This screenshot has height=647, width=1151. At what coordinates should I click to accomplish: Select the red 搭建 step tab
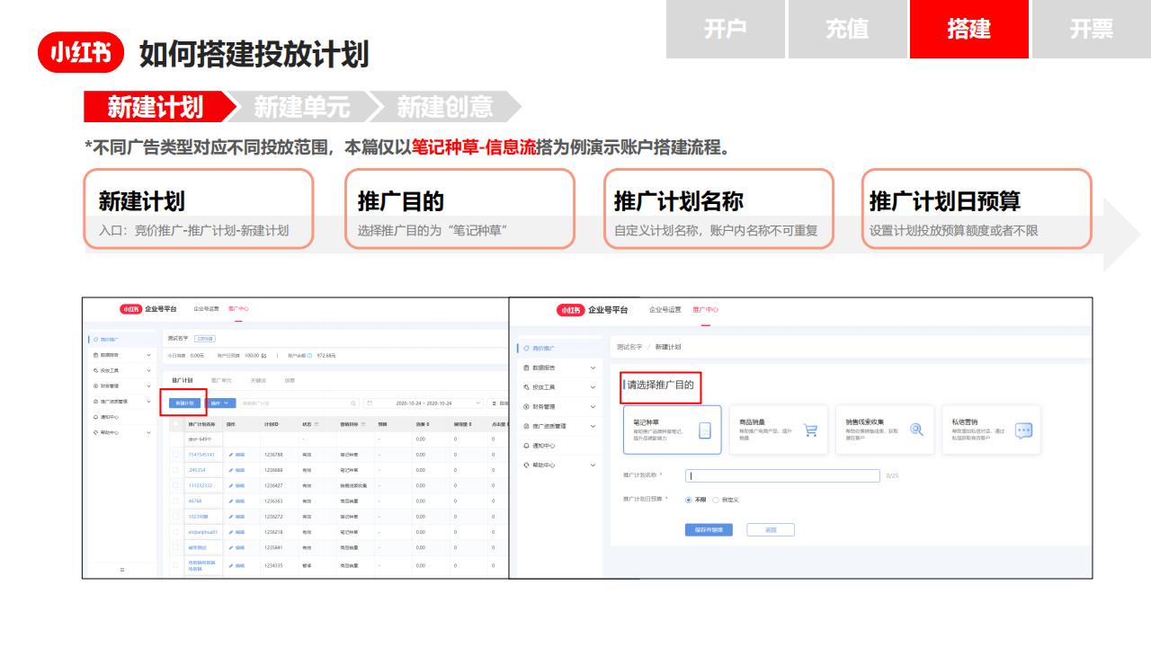tap(969, 29)
